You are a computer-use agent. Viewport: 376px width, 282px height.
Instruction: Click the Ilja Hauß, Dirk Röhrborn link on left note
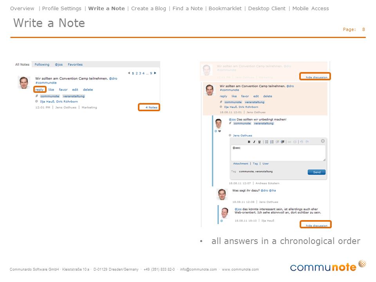pos(59,101)
